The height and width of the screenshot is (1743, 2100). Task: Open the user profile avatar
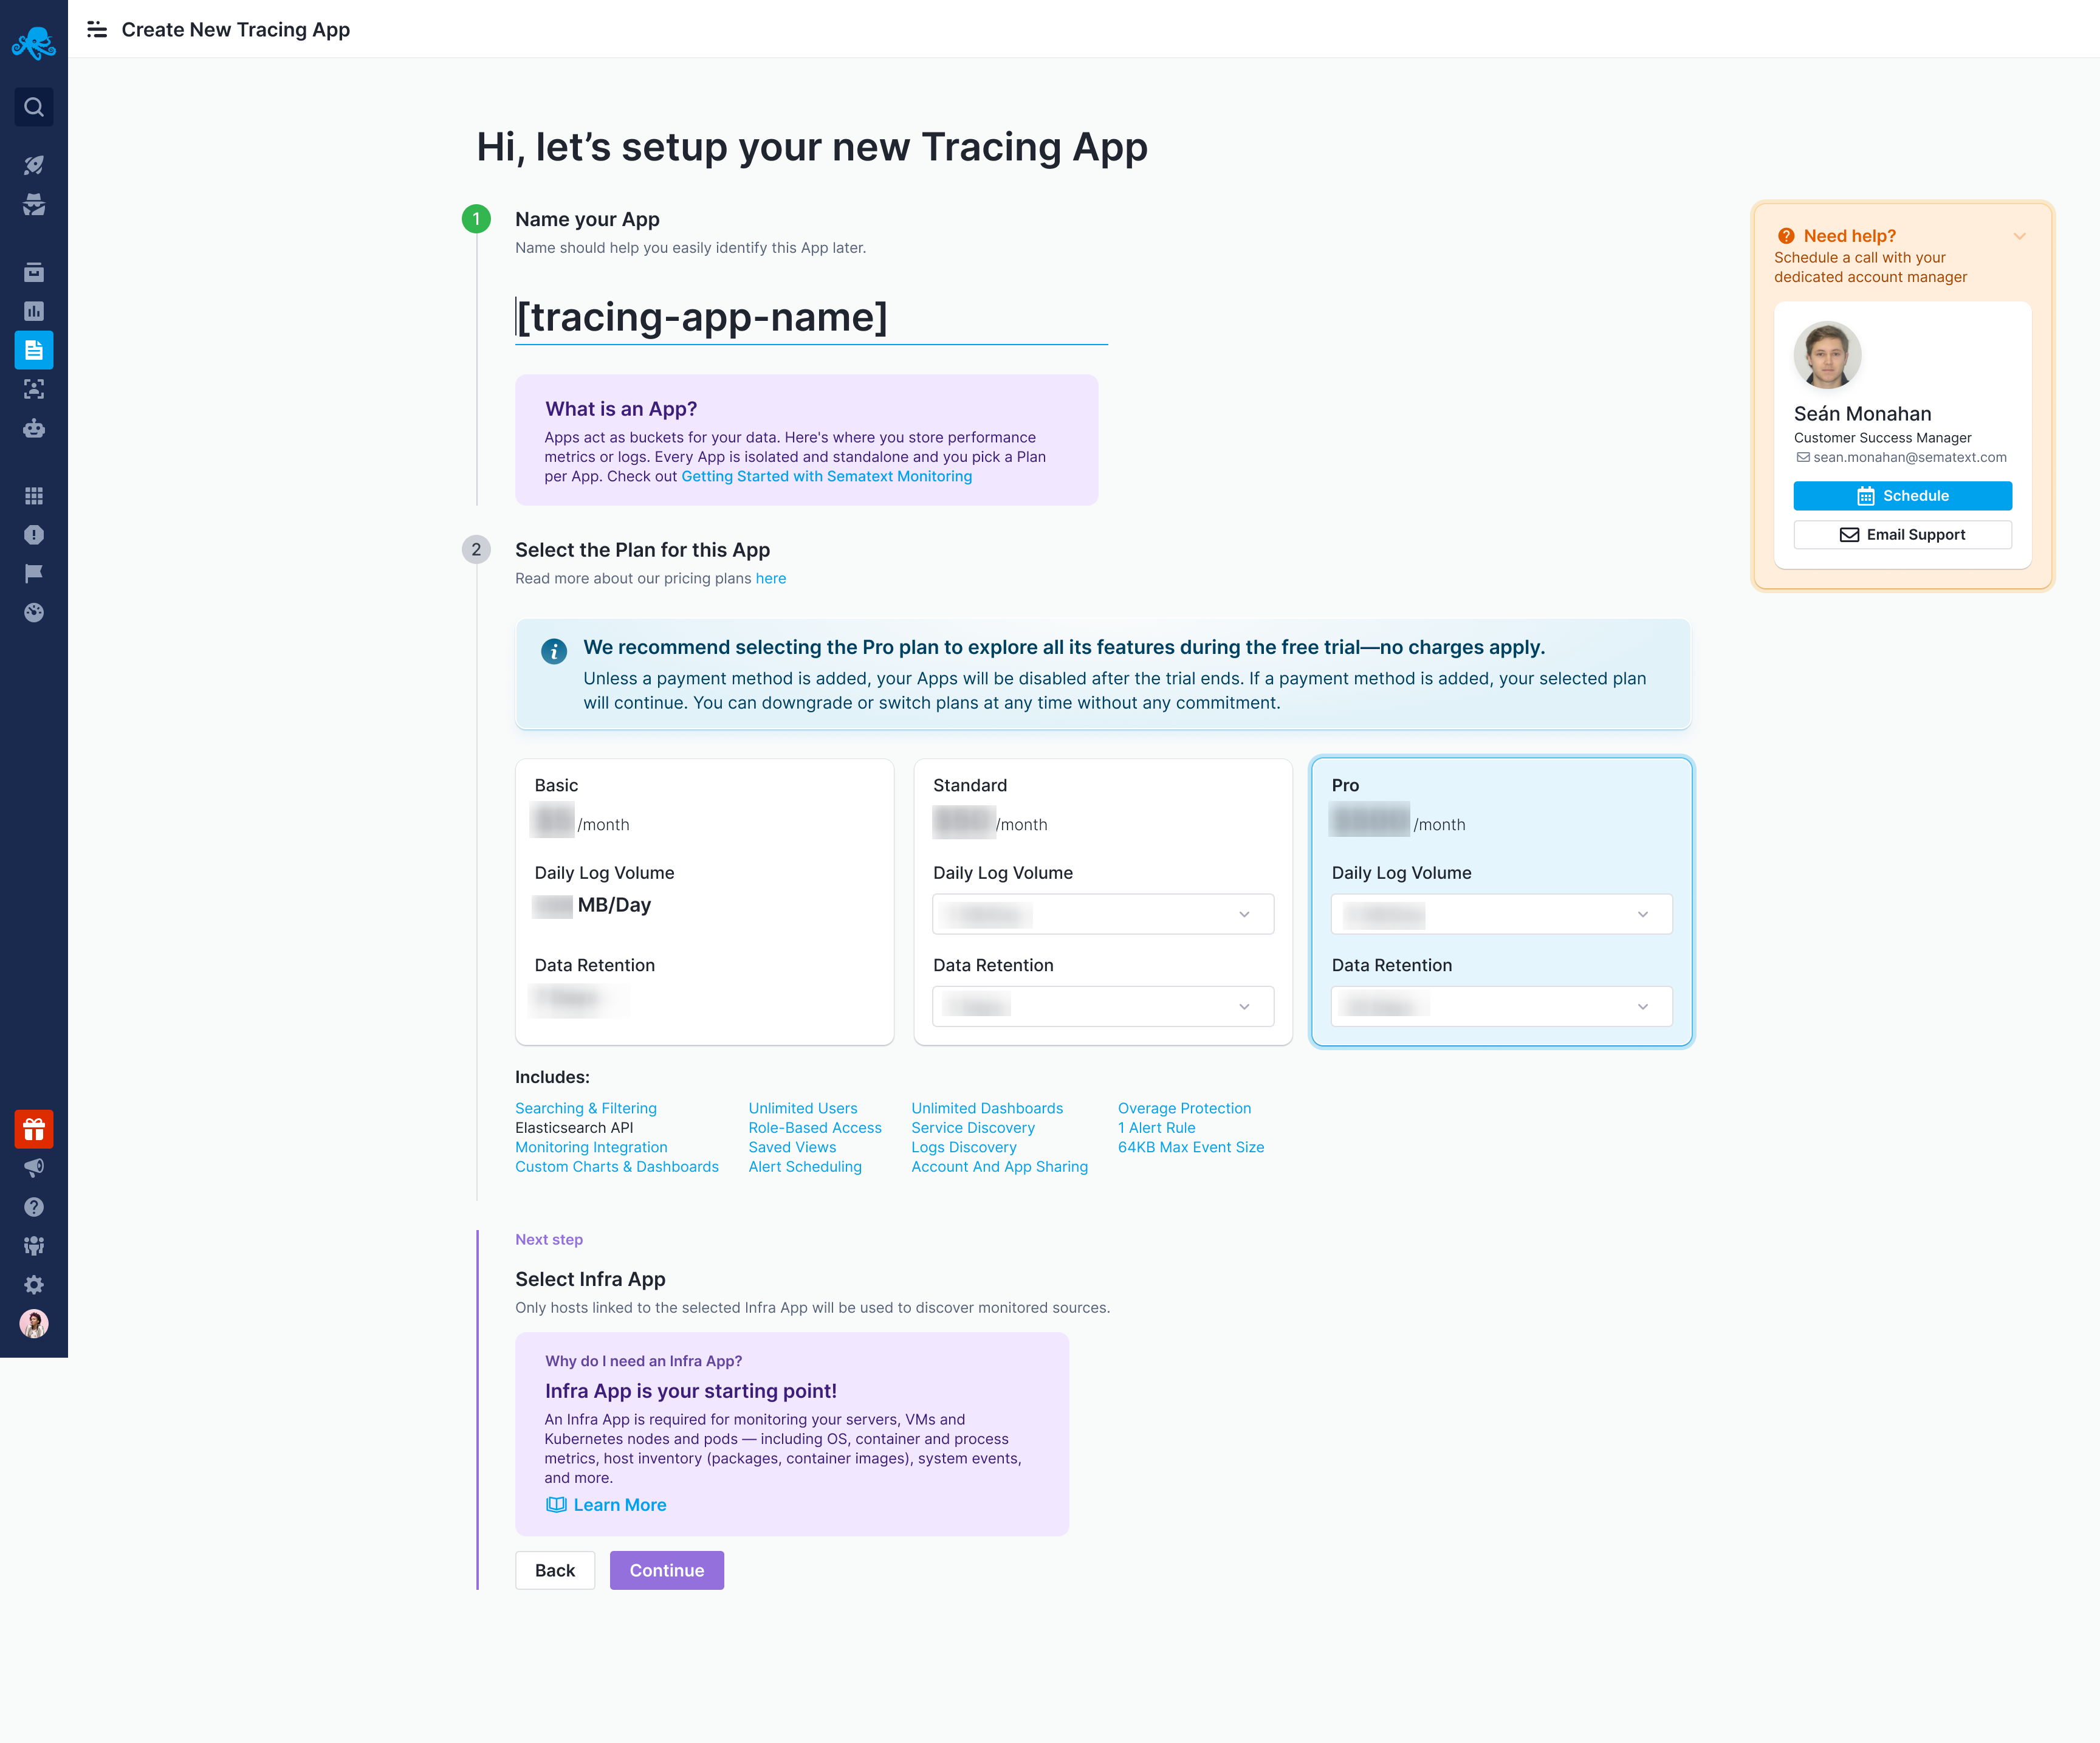[x=34, y=1324]
